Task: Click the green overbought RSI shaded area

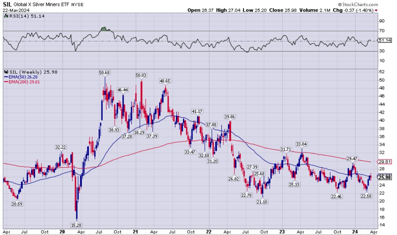Action: coord(104,29)
